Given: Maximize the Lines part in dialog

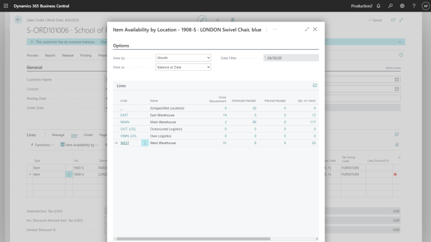Looking at the screenshot, I should point(315,86).
